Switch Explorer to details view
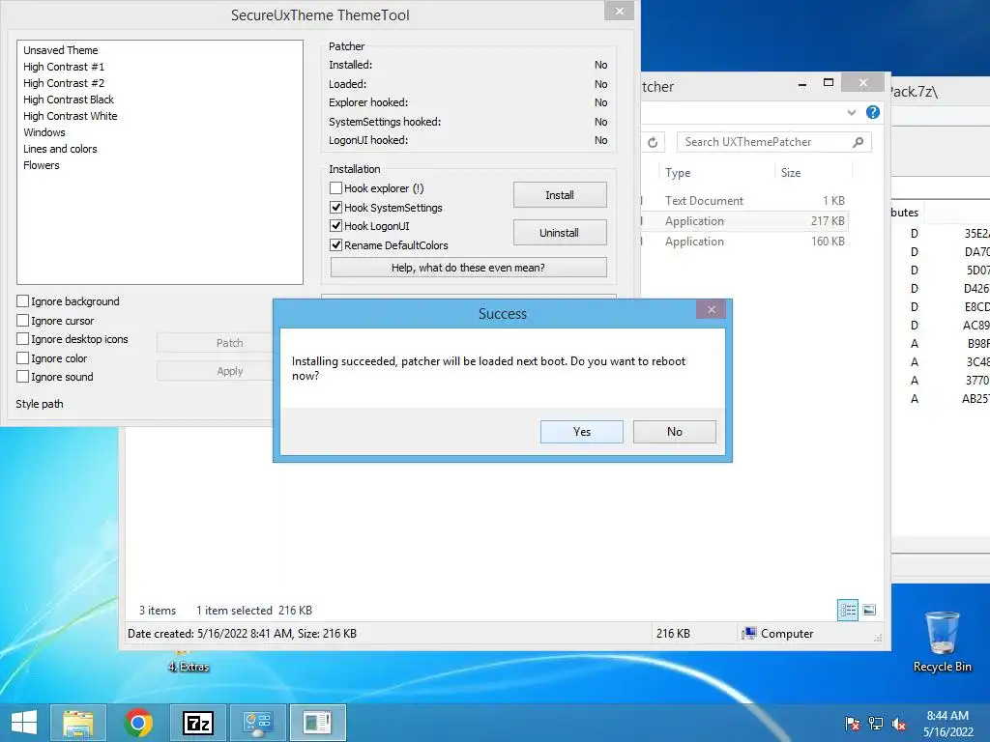Screen dimensions: 990x742 pyautogui.click(x=847, y=610)
